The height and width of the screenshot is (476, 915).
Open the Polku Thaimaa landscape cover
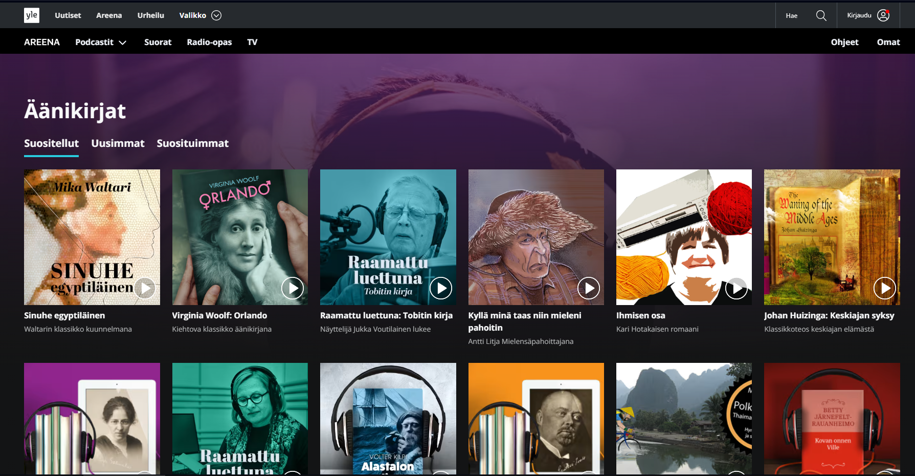click(x=684, y=419)
